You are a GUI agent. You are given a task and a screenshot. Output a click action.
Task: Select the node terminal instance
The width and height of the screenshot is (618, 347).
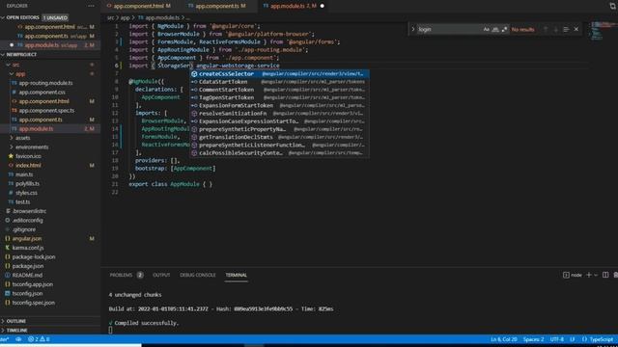573,275
